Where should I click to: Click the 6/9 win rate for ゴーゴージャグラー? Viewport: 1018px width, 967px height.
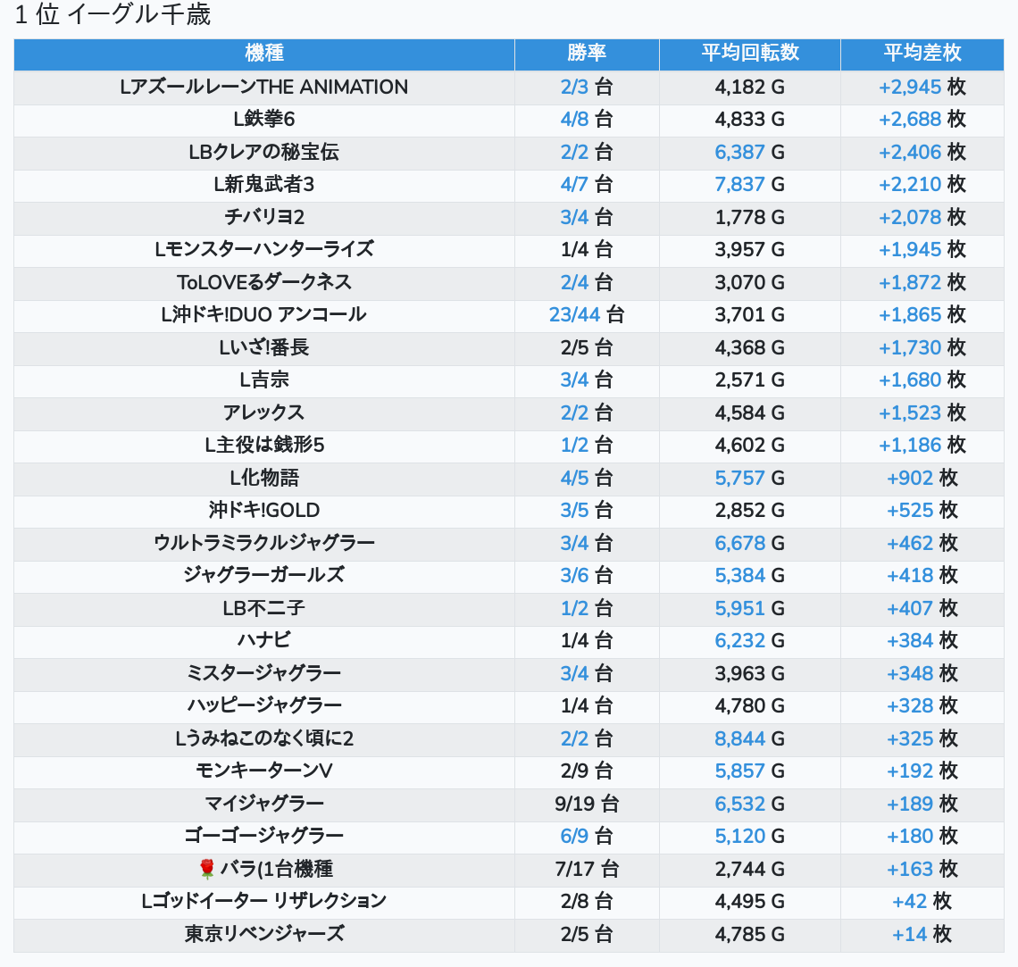click(575, 836)
